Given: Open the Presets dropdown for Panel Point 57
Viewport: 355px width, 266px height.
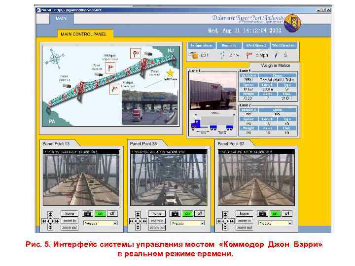Looking at the screenshot, I should click(x=275, y=223).
